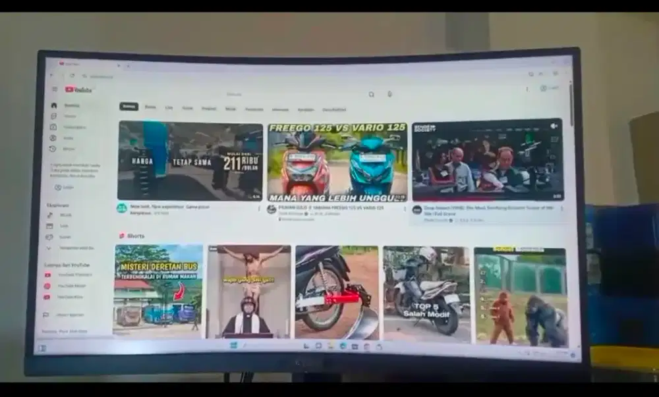Screen dimensions: 659x397
Task: Select the Game filter chip
Action: pos(187,108)
